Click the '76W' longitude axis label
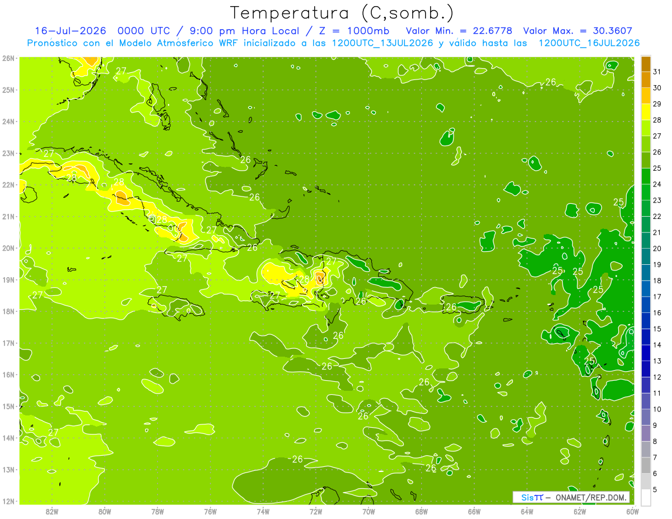The image size is (672, 519). pos(211,511)
